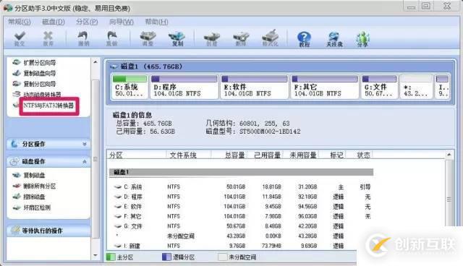Screen dimensions: 463x266
Task: Click the drive icon next to 磁盘1 (465.76GB)
Action: pos(114,66)
